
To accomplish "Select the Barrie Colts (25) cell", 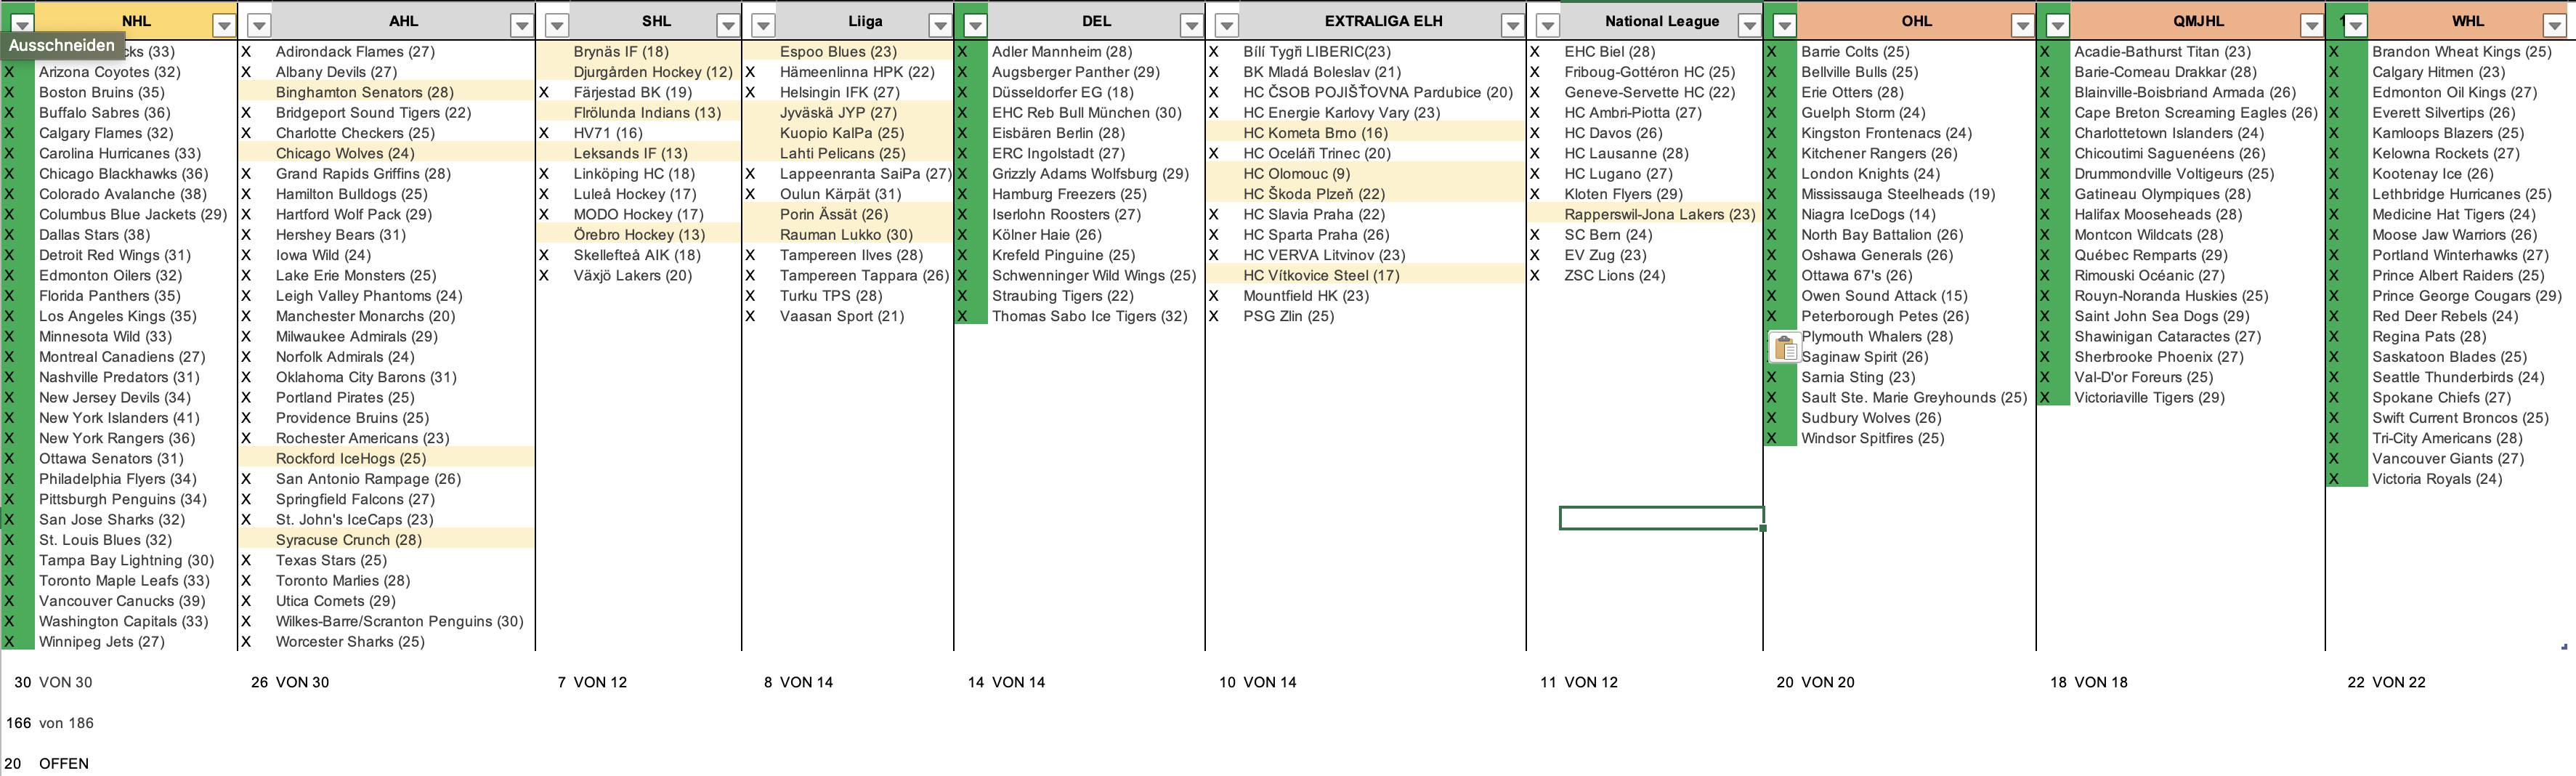I will coord(1916,52).
